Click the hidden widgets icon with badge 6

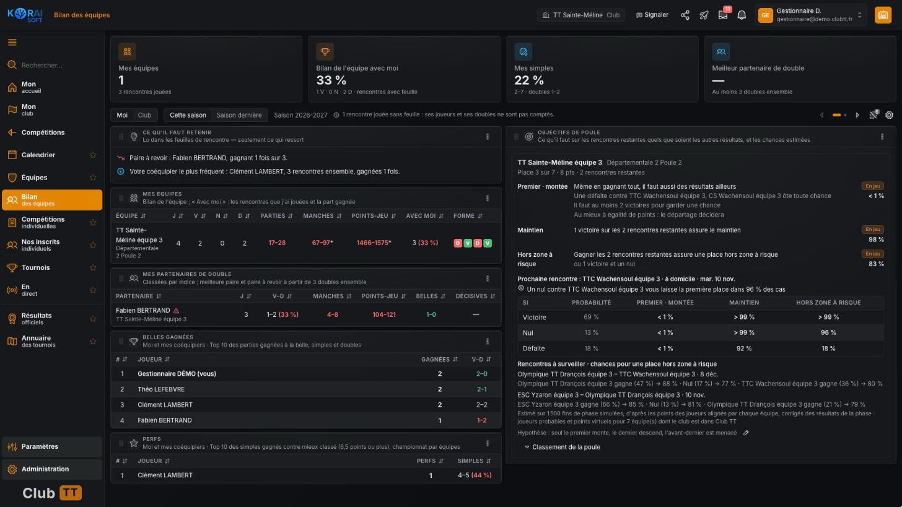(874, 115)
